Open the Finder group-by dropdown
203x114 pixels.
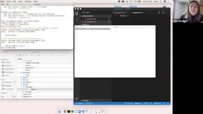(x=32, y=55)
